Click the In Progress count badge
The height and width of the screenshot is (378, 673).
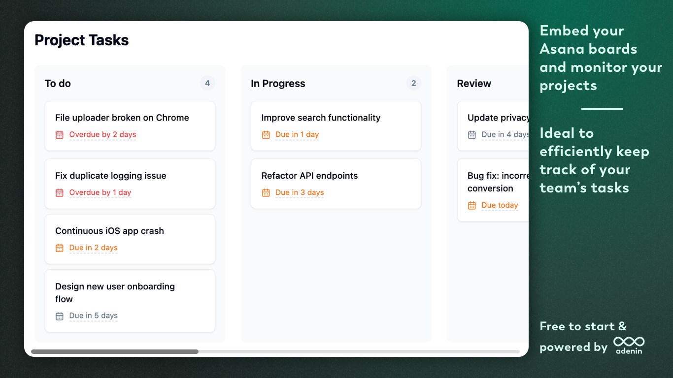click(413, 84)
